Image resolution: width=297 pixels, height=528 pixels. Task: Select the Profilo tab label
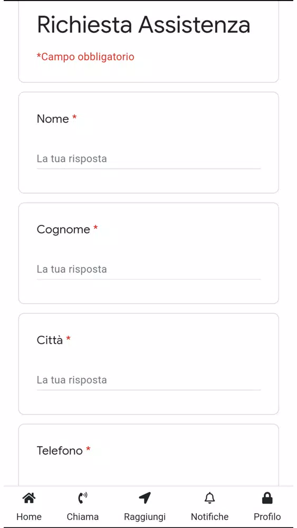[267, 516]
